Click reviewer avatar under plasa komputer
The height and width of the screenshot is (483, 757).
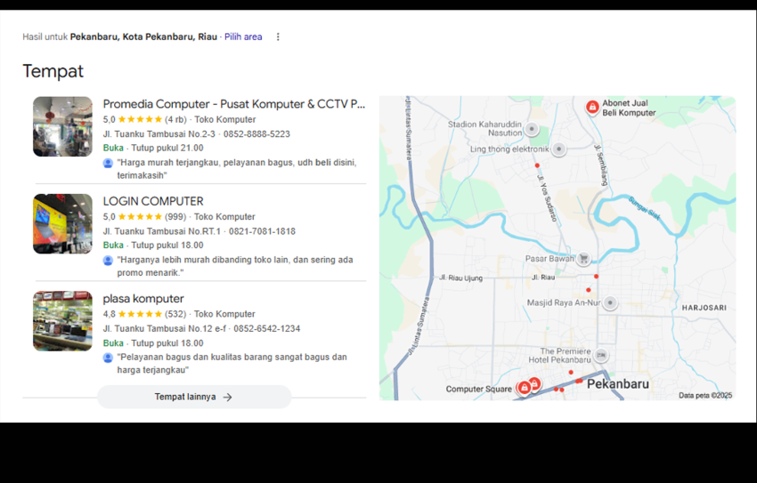[108, 358]
